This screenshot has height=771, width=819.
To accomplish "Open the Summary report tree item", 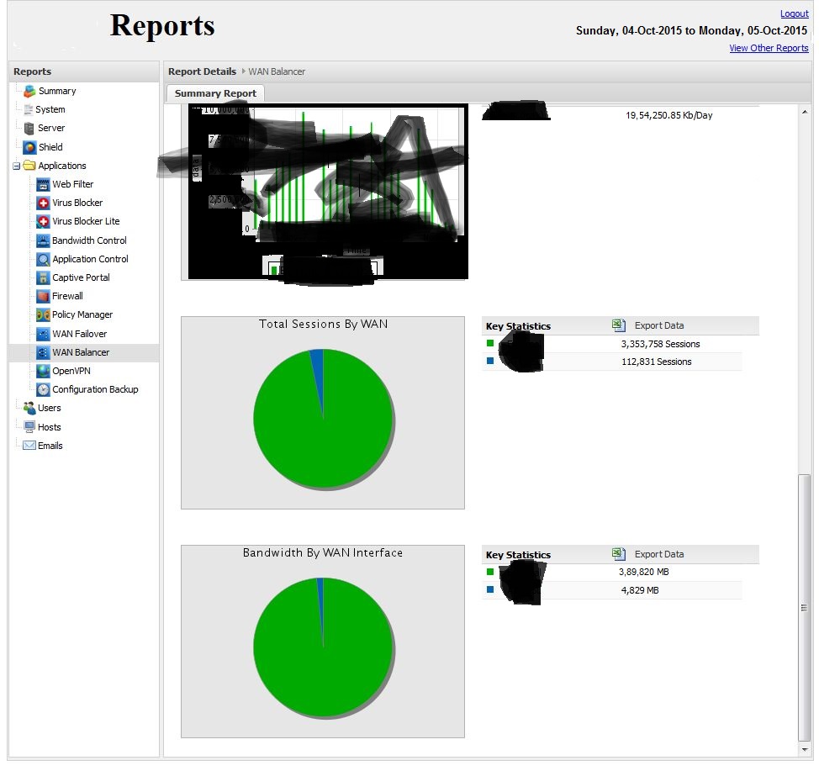I will click(x=56, y=91).
